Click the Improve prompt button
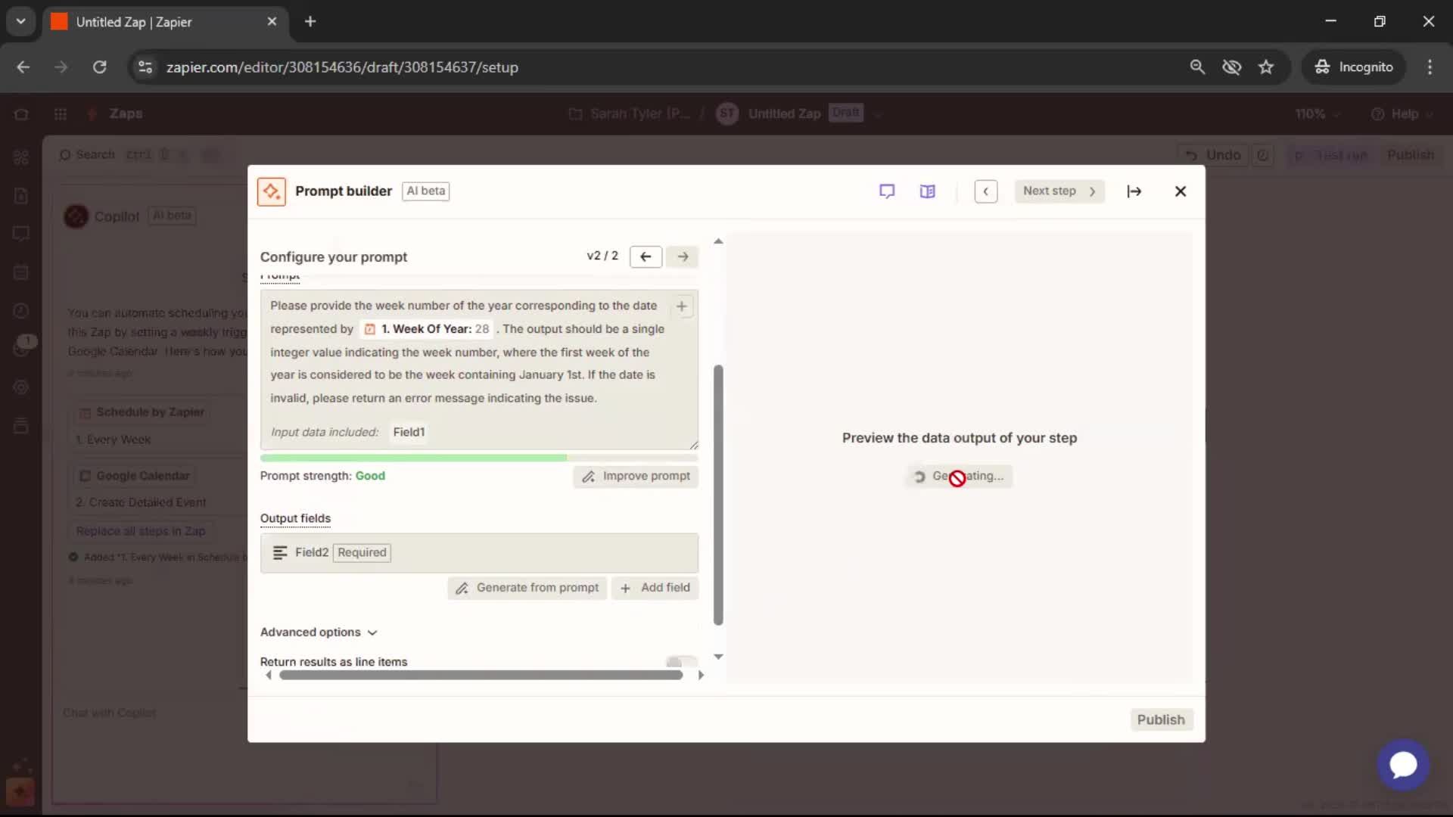This screenshot has width=1453, height=817. coord(636,476)
